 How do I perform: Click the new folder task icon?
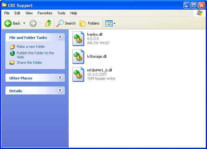(x=12, y=47)
